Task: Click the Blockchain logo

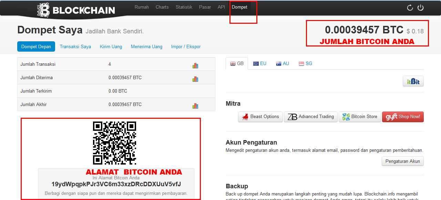Action: pyautogui.click(x=76, y=10)
